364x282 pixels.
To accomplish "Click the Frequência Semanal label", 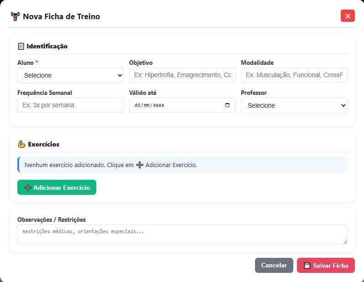I will pyautogui.click(x=45, y=93).
